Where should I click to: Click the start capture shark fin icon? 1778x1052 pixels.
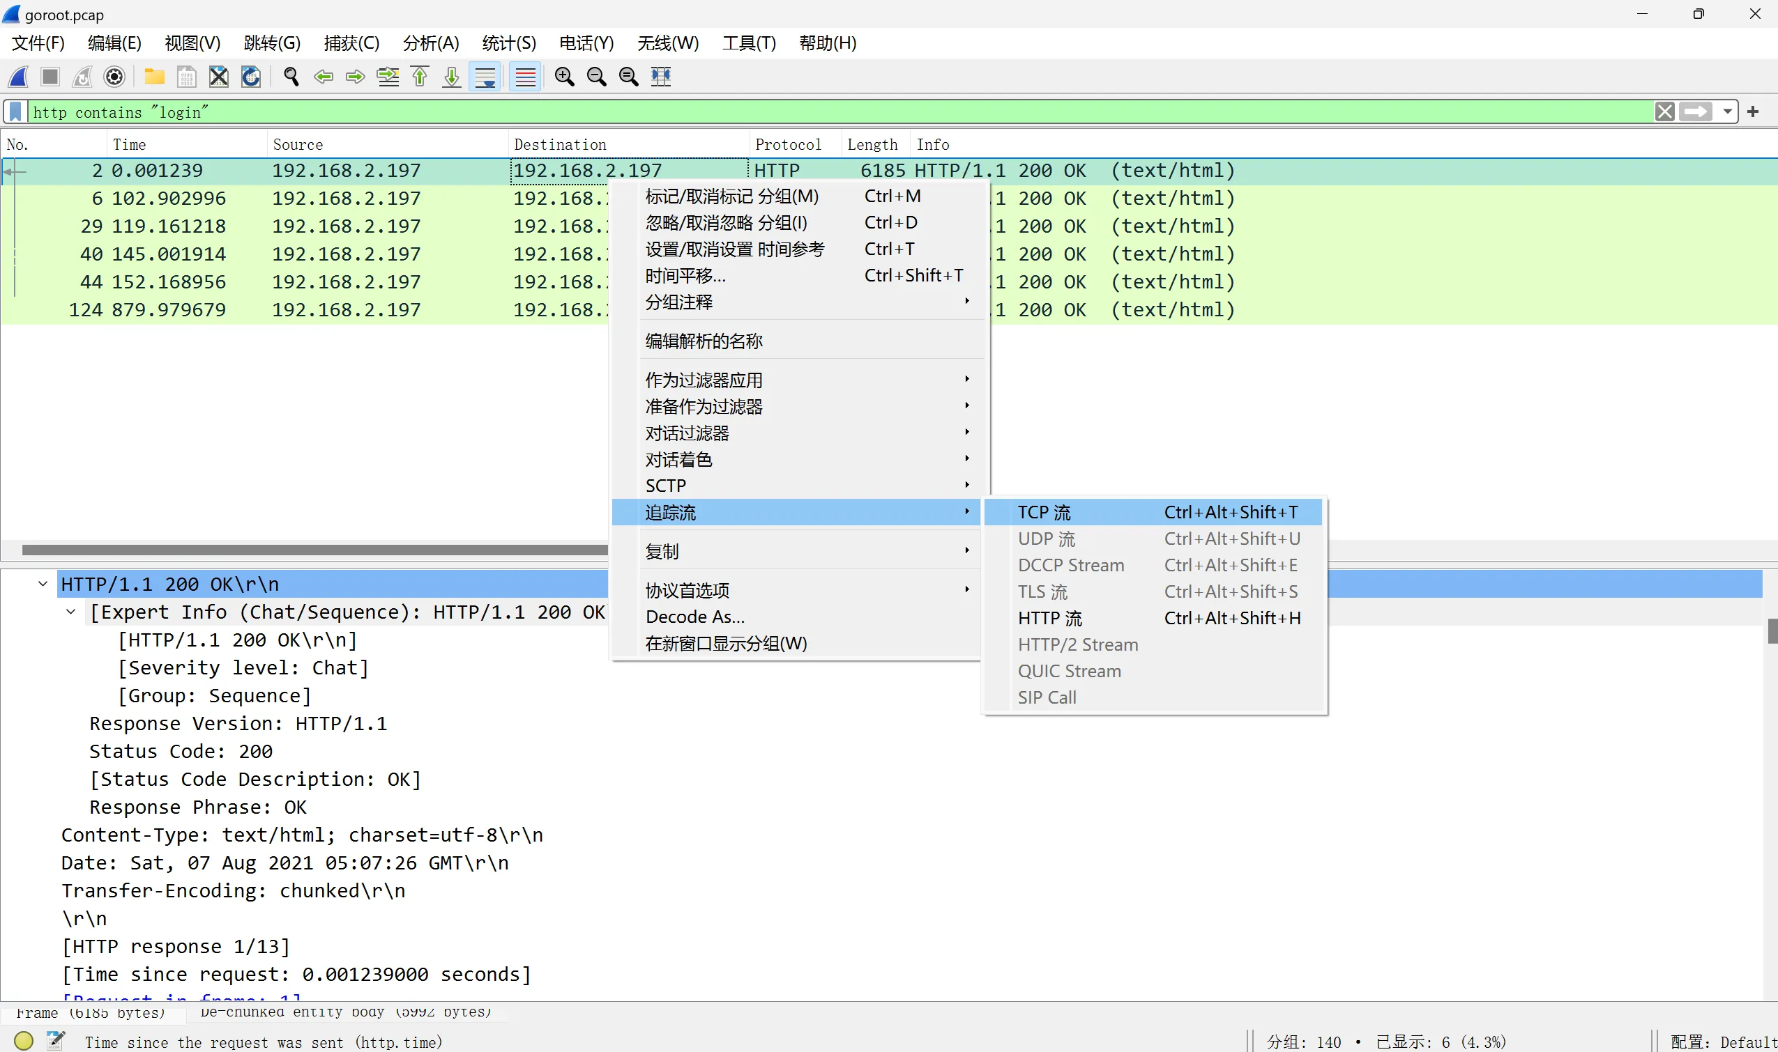coord(18,77)
